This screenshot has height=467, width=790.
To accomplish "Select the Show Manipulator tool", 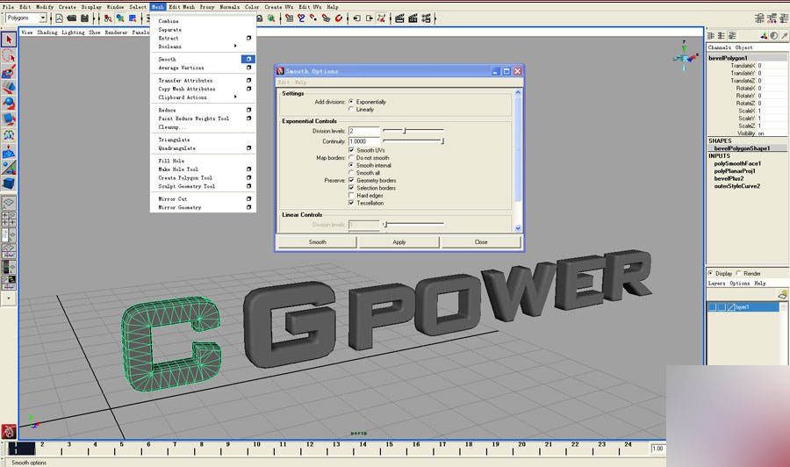I will (x=9, y=168).
